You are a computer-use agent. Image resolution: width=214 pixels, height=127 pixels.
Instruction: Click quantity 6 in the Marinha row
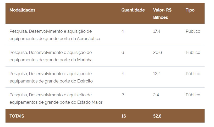[123, 53]
